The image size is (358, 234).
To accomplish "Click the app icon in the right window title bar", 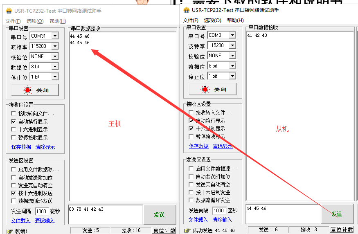I will pyautogui.click(x=187, y=10).
